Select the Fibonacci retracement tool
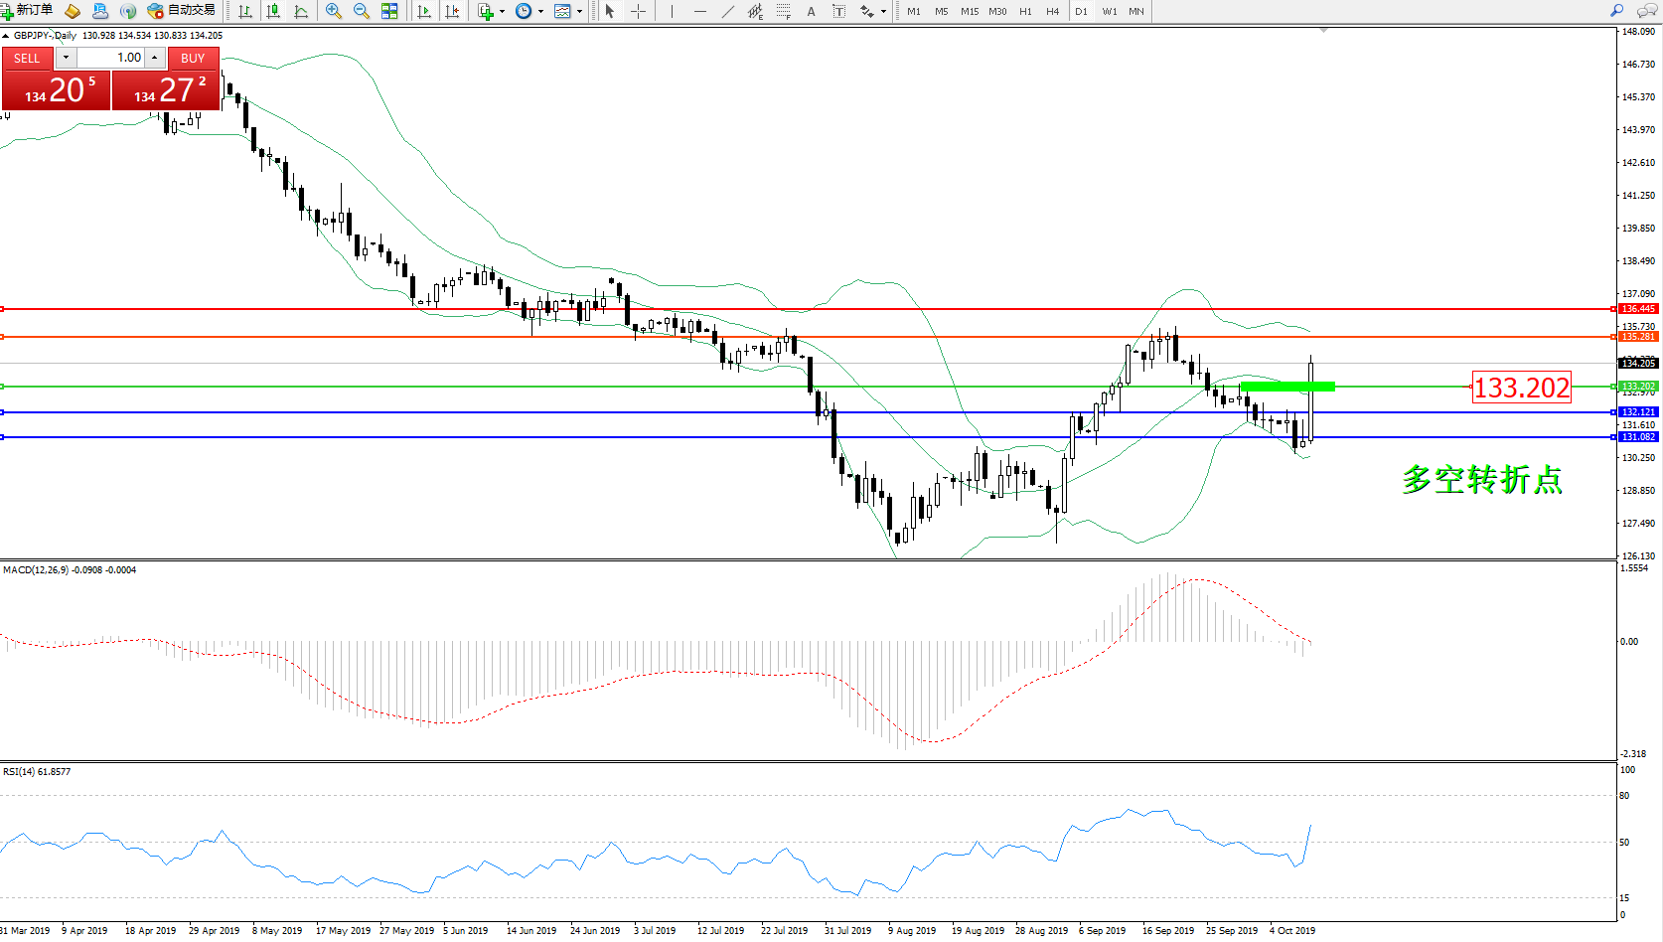1663x942 pixels. point(784,11)
